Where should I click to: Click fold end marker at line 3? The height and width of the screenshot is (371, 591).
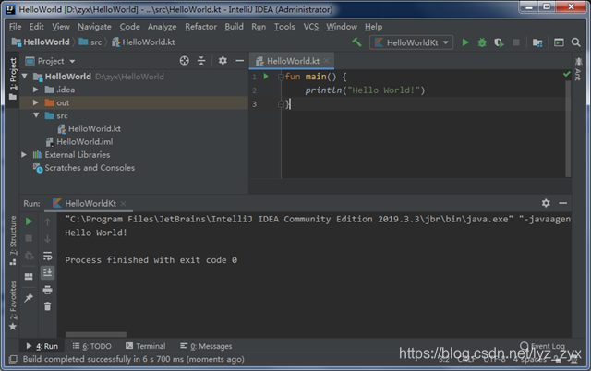point(281,104)
